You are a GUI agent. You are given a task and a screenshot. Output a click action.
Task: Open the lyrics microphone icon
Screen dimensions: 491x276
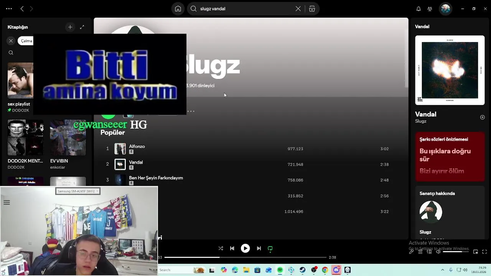point(411,252)
